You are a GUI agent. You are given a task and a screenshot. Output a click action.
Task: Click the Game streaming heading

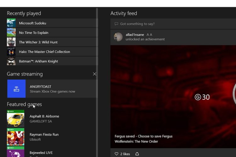pyautogui.click(x=25, y=74)
